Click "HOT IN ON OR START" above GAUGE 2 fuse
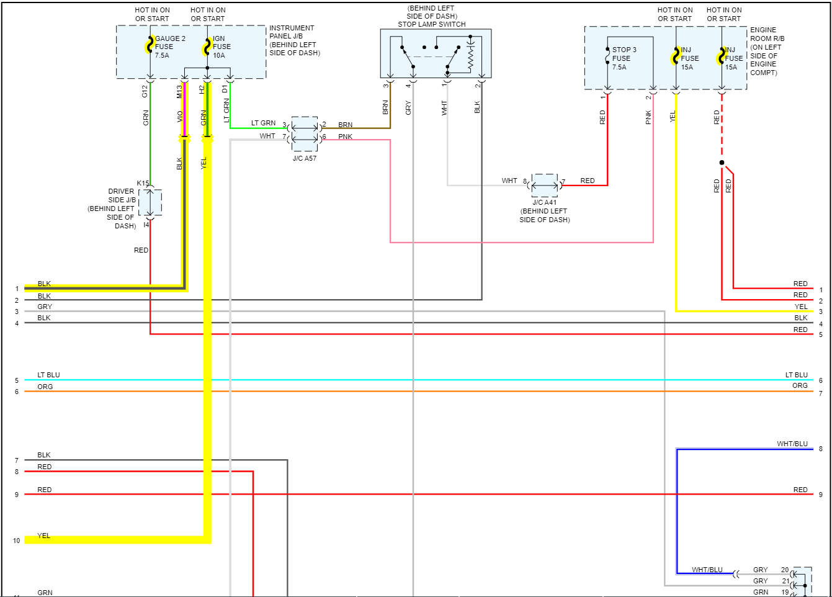The height and width of the screenshot is (597, 832). [x=152, y=14]
